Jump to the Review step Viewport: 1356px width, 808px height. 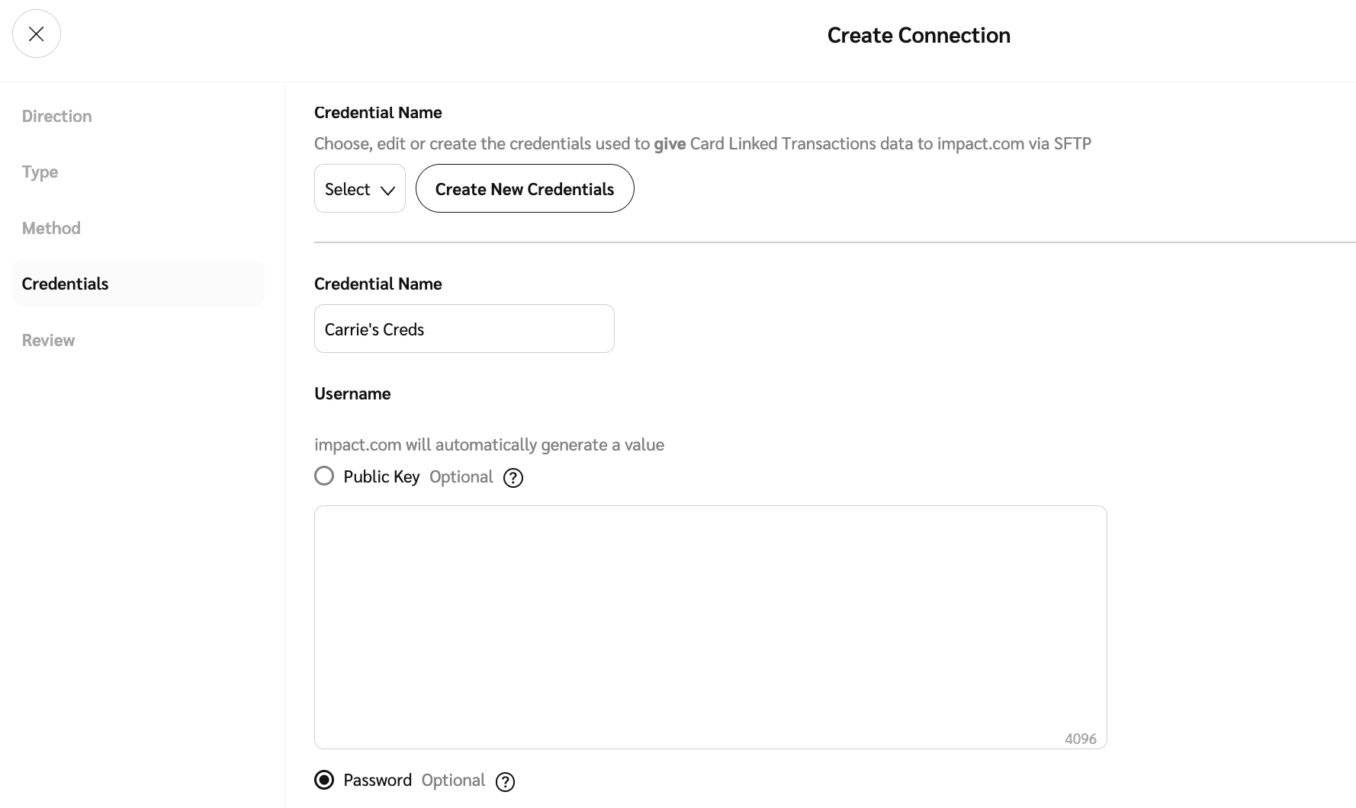(x=48, y=340)
